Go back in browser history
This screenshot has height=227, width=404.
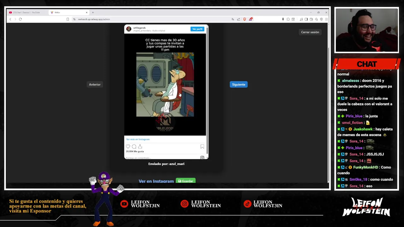(10, 19)
